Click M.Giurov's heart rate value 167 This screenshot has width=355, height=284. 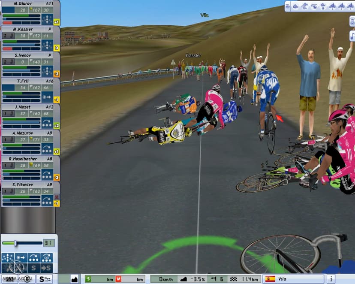[x=35, y=10]
